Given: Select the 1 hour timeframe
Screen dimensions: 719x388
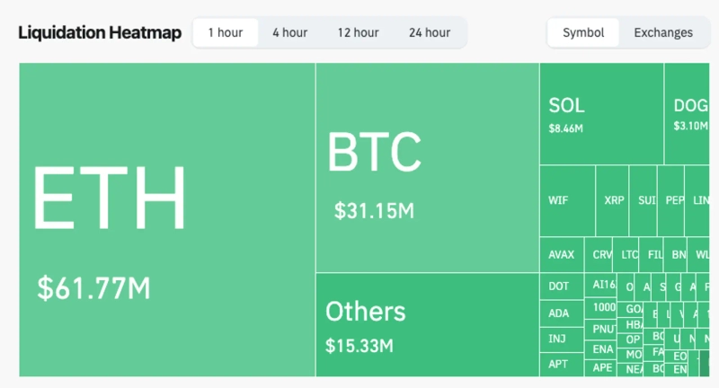Looking at the screenshot, I should click(226, 32).
